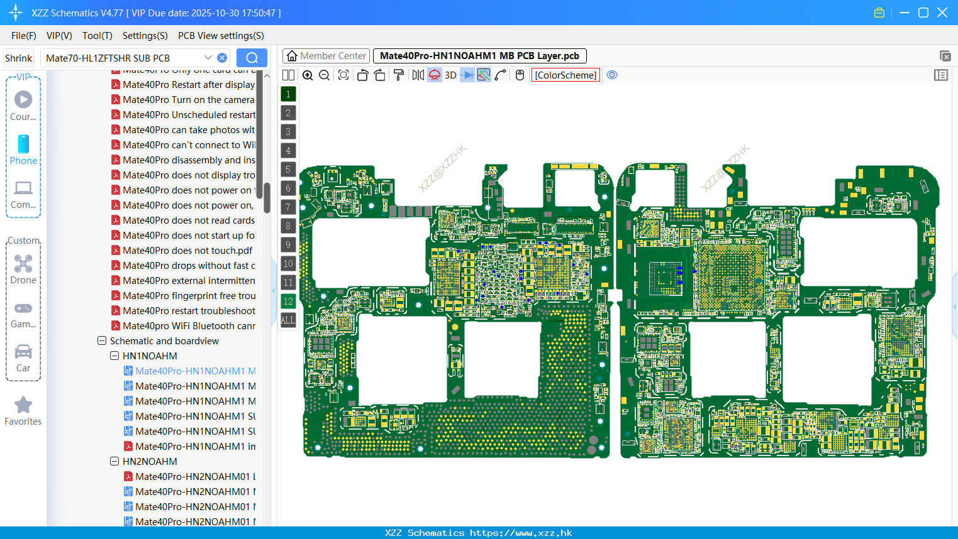Open the VIP(V) menu

point(59,36)
